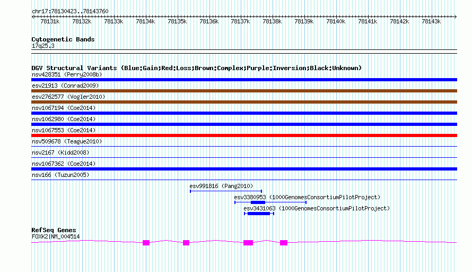Click the 78134k ruler tick label

tap(145, 21)
